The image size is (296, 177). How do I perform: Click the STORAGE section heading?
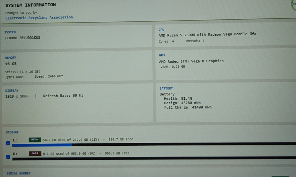tap(12, 132)
